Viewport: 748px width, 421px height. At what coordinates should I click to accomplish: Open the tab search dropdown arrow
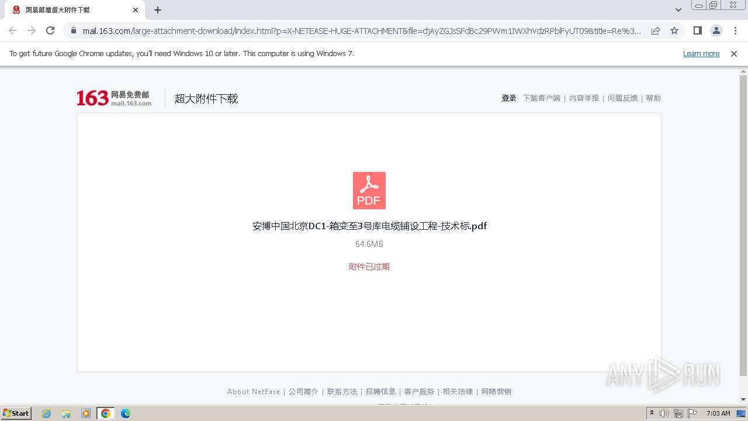(678, 10)
